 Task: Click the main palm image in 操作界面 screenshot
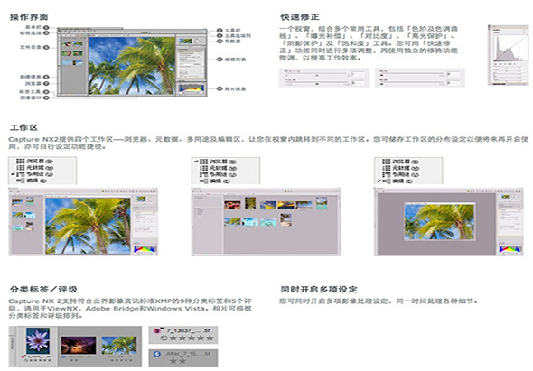point(132,66)
